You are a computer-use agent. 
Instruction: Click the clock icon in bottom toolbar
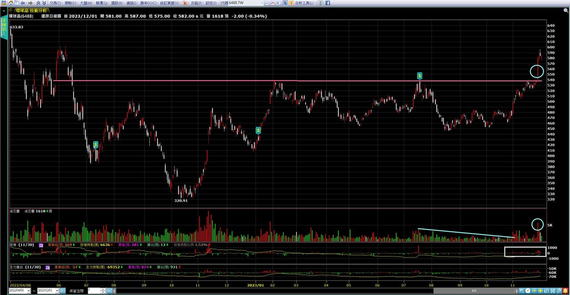pos(527,291)
